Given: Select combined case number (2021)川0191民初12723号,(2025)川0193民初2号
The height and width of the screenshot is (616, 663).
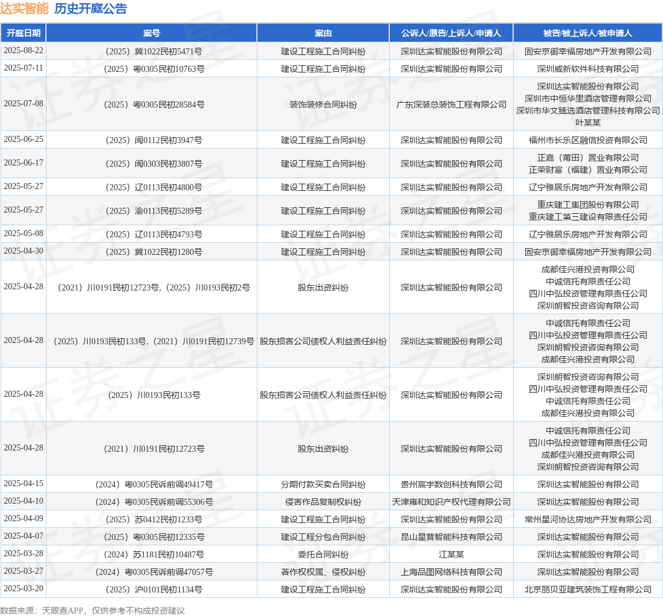Looking at the screenshot, I should pyautogui.click(x=154, y=287).
